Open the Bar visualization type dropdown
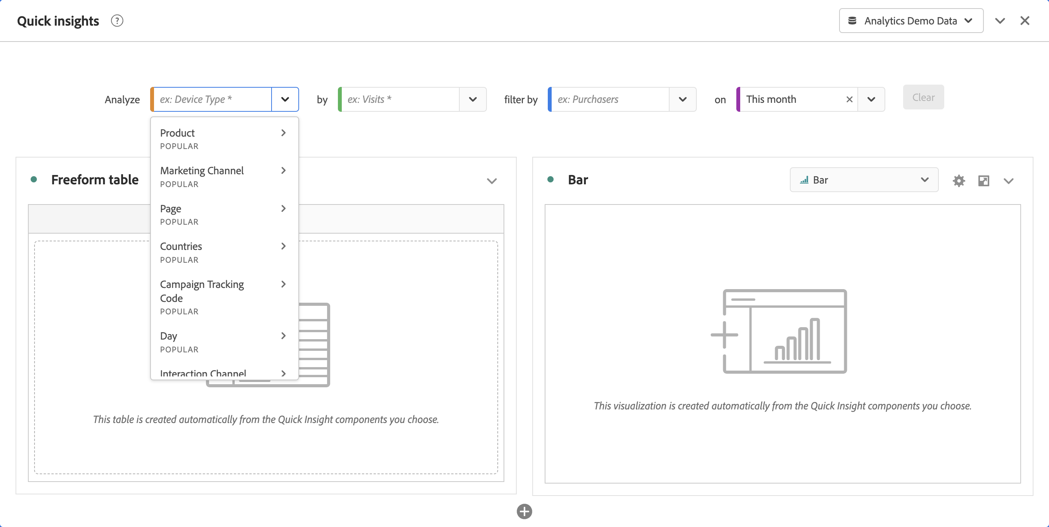1049x527 pixels. coord(864,180)
